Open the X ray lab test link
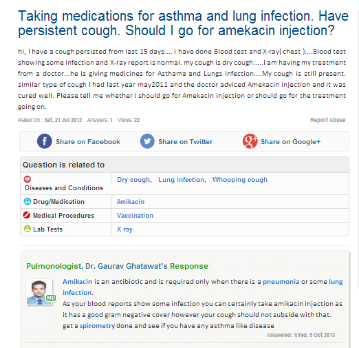This screenshot has height=348, width=359. point(124,229)
